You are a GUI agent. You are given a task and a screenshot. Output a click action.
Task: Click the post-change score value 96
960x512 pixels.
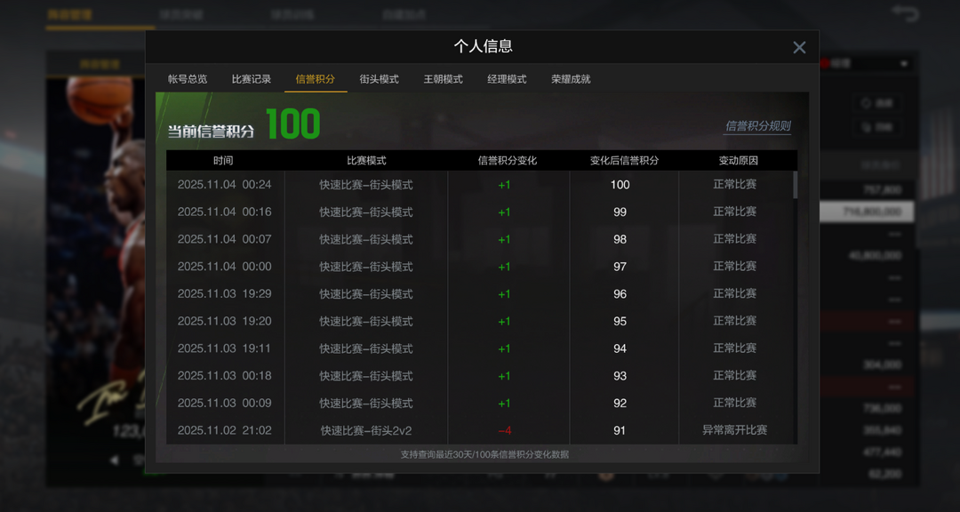pyautogui.click(x=620, y=294)
